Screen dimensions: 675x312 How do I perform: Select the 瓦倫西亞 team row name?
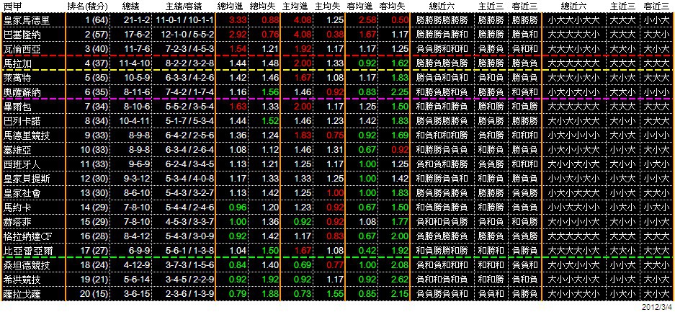20,48
